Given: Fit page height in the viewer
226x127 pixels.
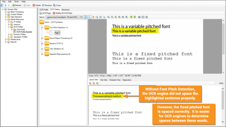Looking at the screenshot, I should [127, 17].
